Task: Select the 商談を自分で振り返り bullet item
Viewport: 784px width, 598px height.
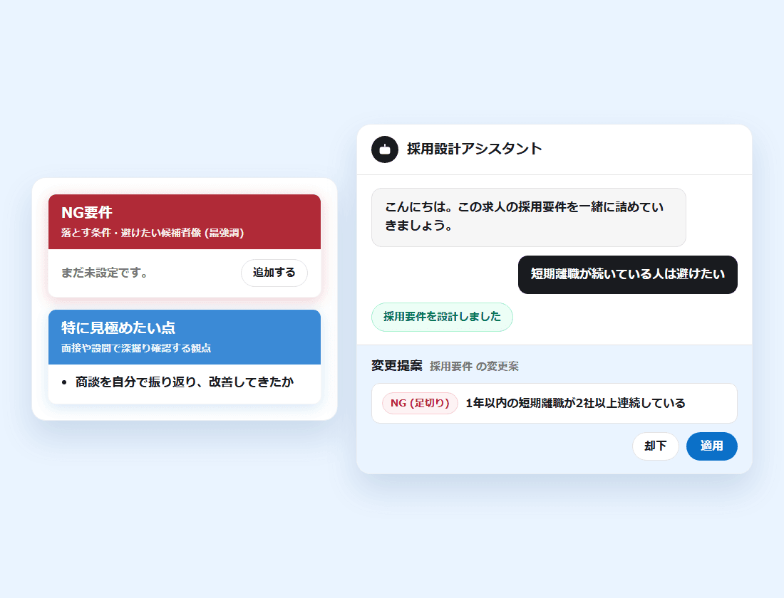Action: [x=185, y=382]
